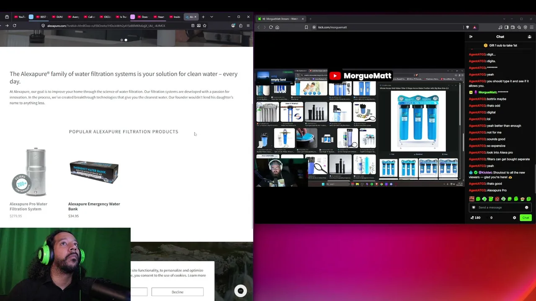Open the emoji picker in Kick chat
This screenshot has height=301, width=536.
[x=527, y=207]
